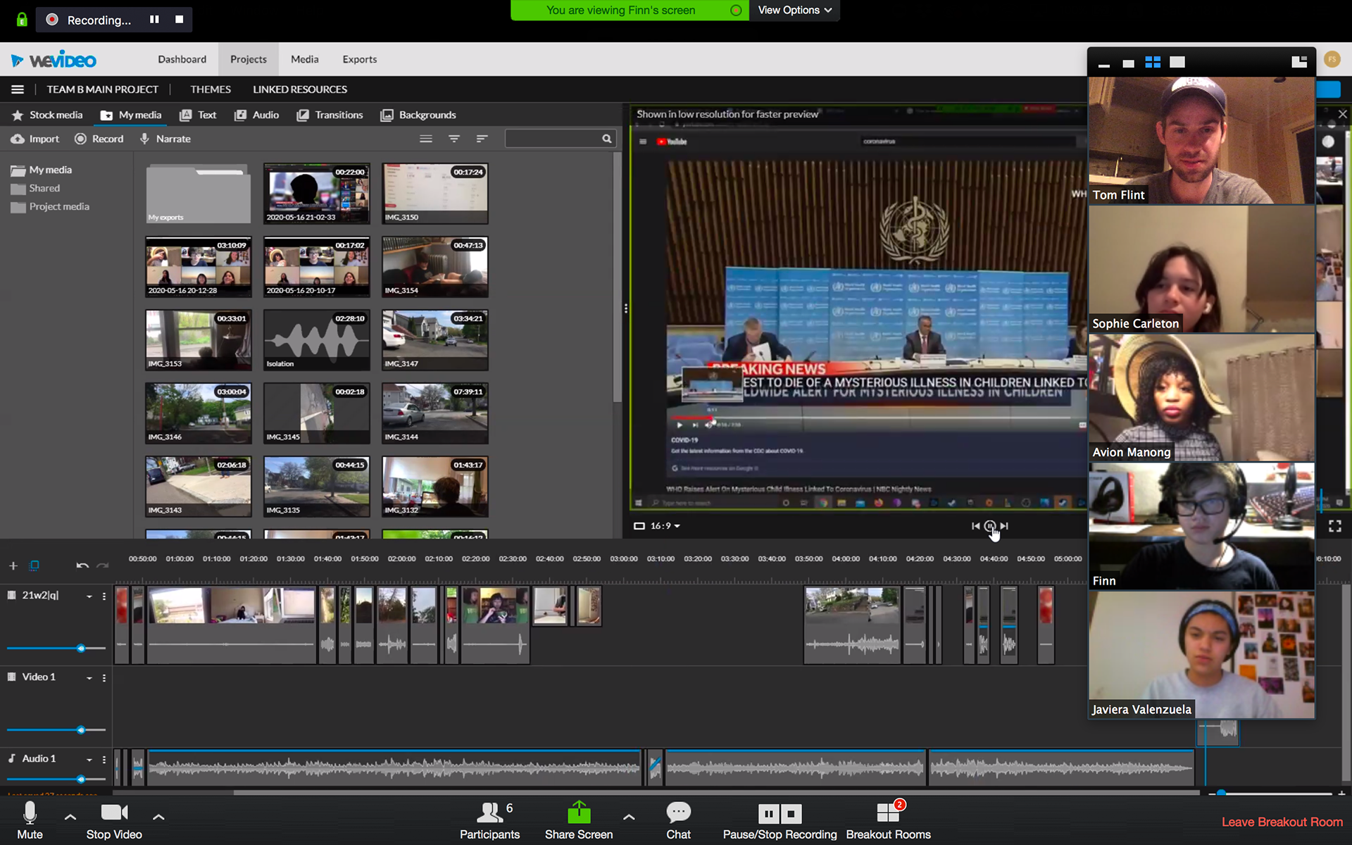Mute the Zoom microphone
Image resolution: width=1352 pixels, height=845 pixels.
click(x=30, y=820)
